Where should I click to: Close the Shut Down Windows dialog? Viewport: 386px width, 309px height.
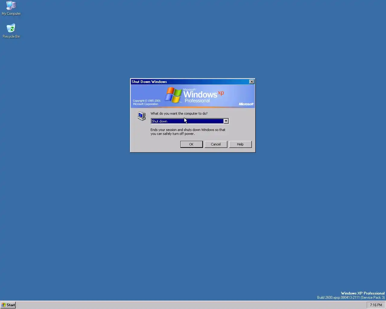pos(252,82)
